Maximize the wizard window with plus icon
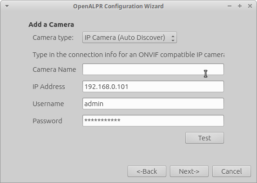This screenshot has width=257, height=183. pyautogui.click(x=240, y=6)
